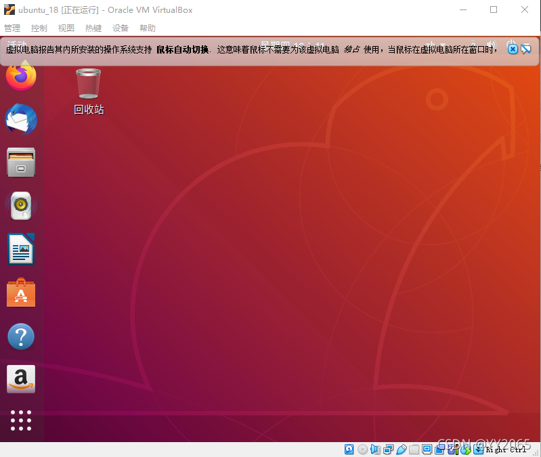Launch Rhythmbox music player from dock
Screen dimensions: 541x457
[x=21, y=206]
